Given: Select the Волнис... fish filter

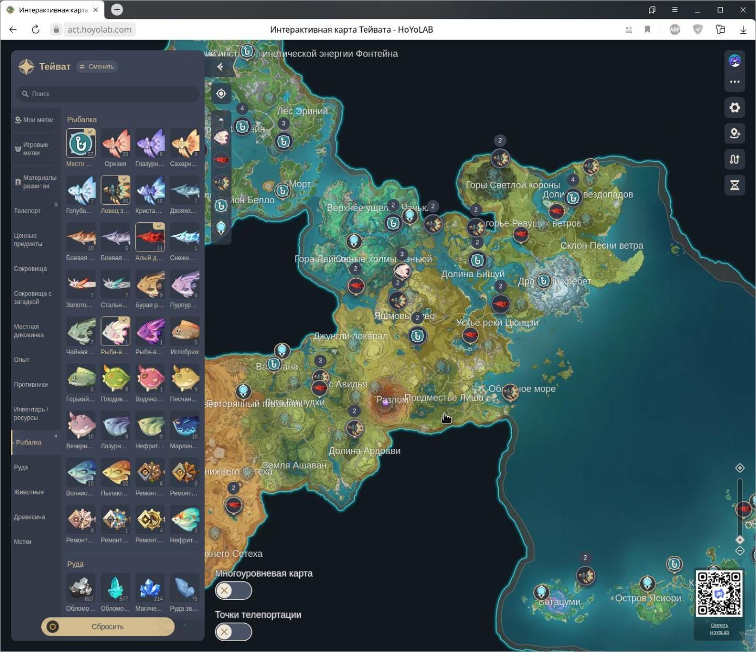Looking at the screenshot, I should [x=81, y=472].
